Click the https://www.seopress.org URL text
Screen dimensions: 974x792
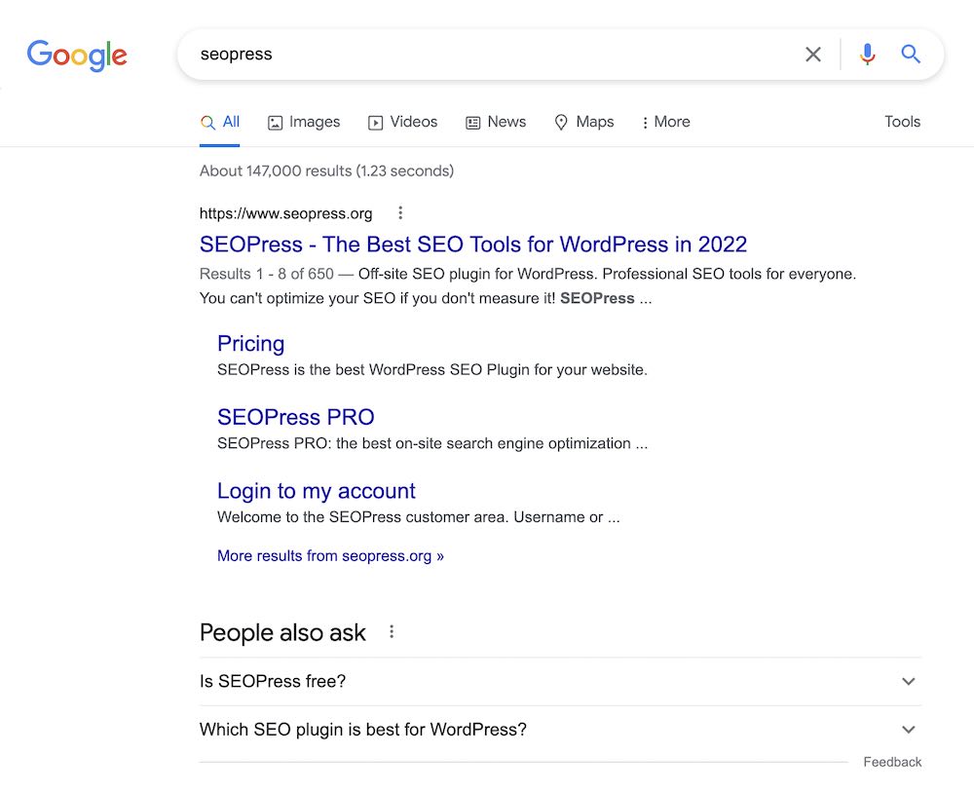tap(285, 213)
